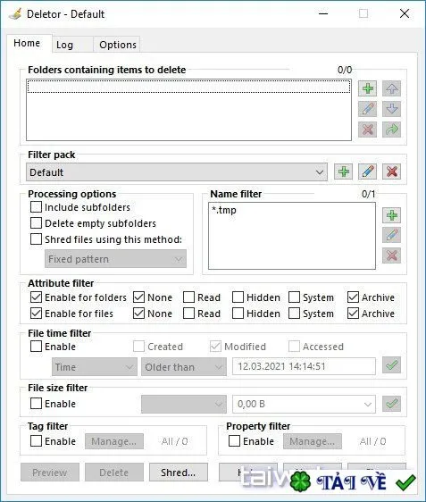This screenshot has height=502, width=426.
Task: Switch to the Log tab
Action: [72, 45]
